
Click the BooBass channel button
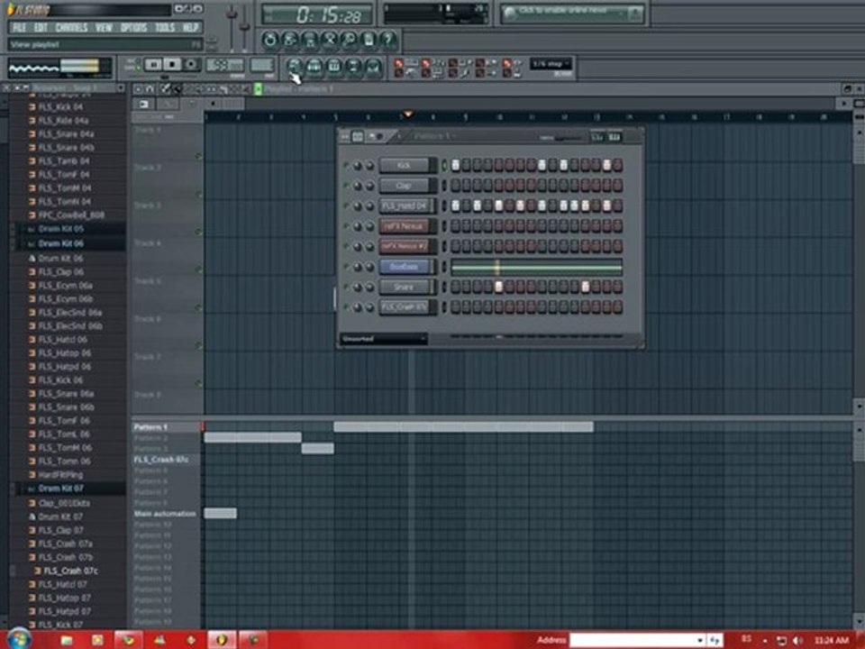(405, 267)
